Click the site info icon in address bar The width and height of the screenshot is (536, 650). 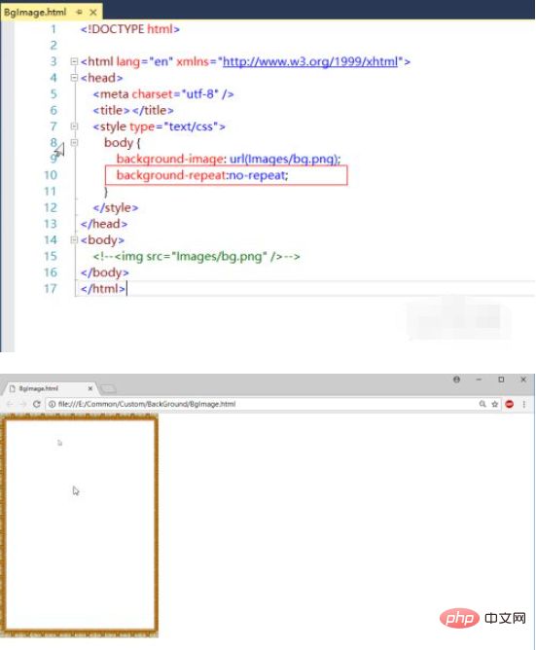coord(52,404)
